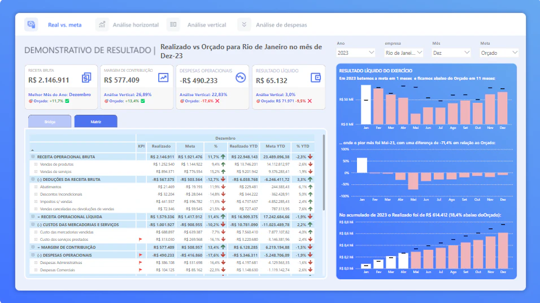Click the Mai bar in variance chart
The width and height of the screenshot is (540, 303).
(x=413, y=181)
